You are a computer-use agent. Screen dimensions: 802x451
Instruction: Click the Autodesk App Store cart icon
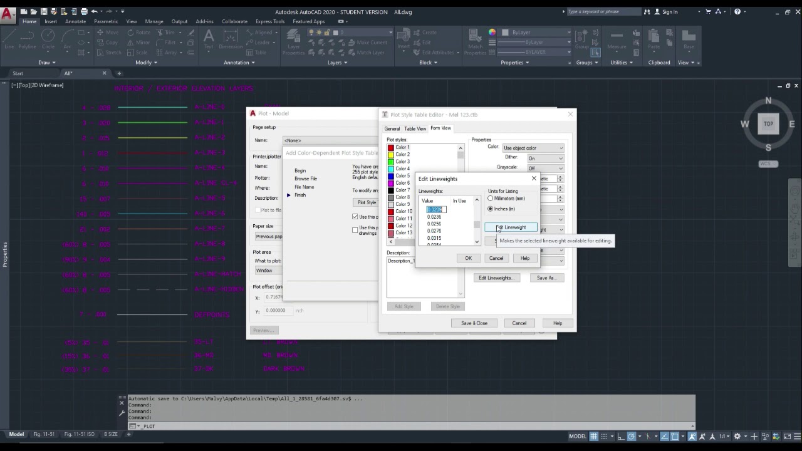pyautogui.click(x=709, y=11)
